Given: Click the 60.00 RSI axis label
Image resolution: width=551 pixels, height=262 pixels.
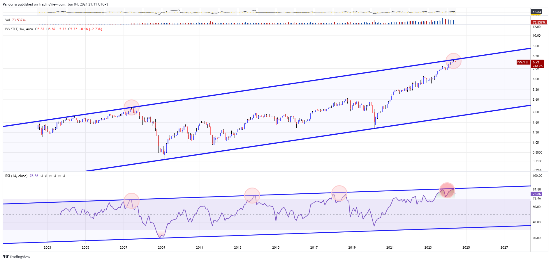Looking at the screenshot, I should pos(536,207).
